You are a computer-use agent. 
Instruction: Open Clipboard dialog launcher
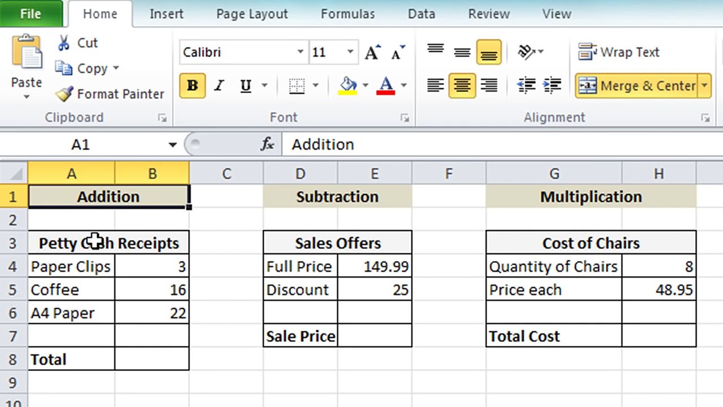click(163, 118)
